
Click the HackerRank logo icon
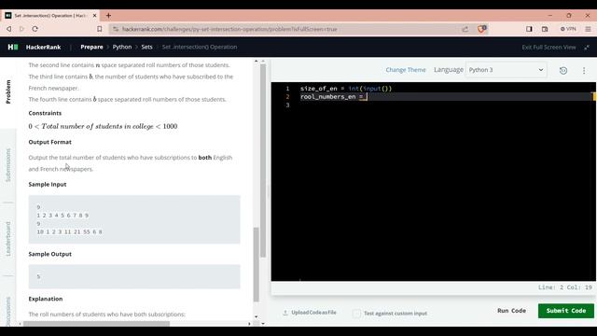coord(13,47)
